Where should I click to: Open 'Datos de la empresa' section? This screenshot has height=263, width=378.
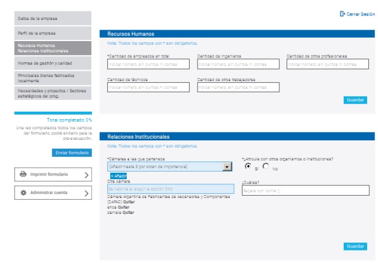tap(53, 18)
